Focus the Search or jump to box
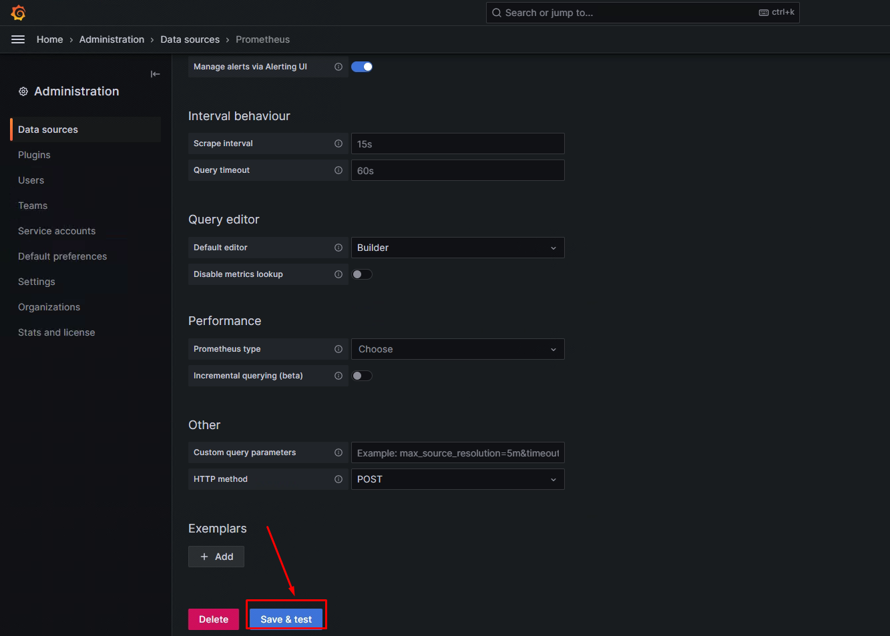 [642, 13]
